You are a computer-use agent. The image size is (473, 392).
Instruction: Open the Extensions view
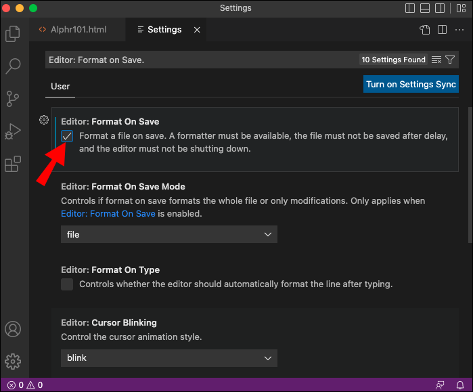tap(13, 164)
